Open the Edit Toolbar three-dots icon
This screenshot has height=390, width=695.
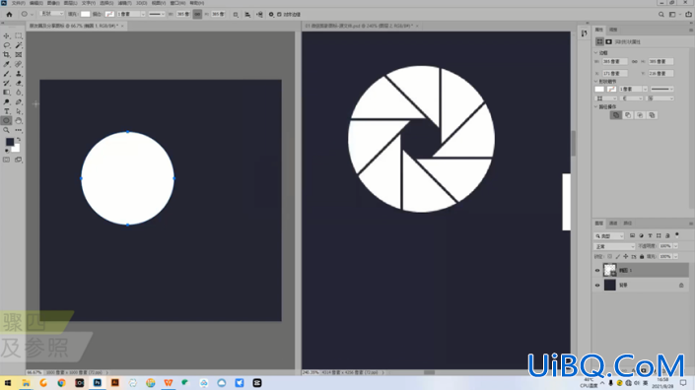pyautogui.click(x=18, y=130)
